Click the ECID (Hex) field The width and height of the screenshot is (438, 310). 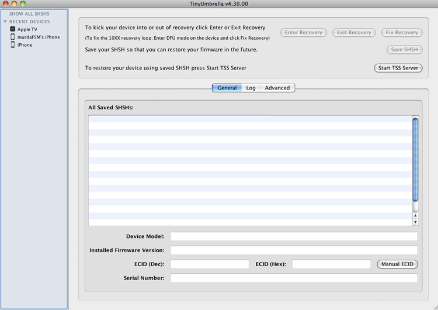tap(332, 264)
